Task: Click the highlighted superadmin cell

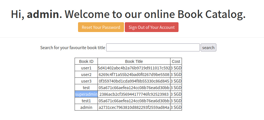Action: click(x=86, y=94)
